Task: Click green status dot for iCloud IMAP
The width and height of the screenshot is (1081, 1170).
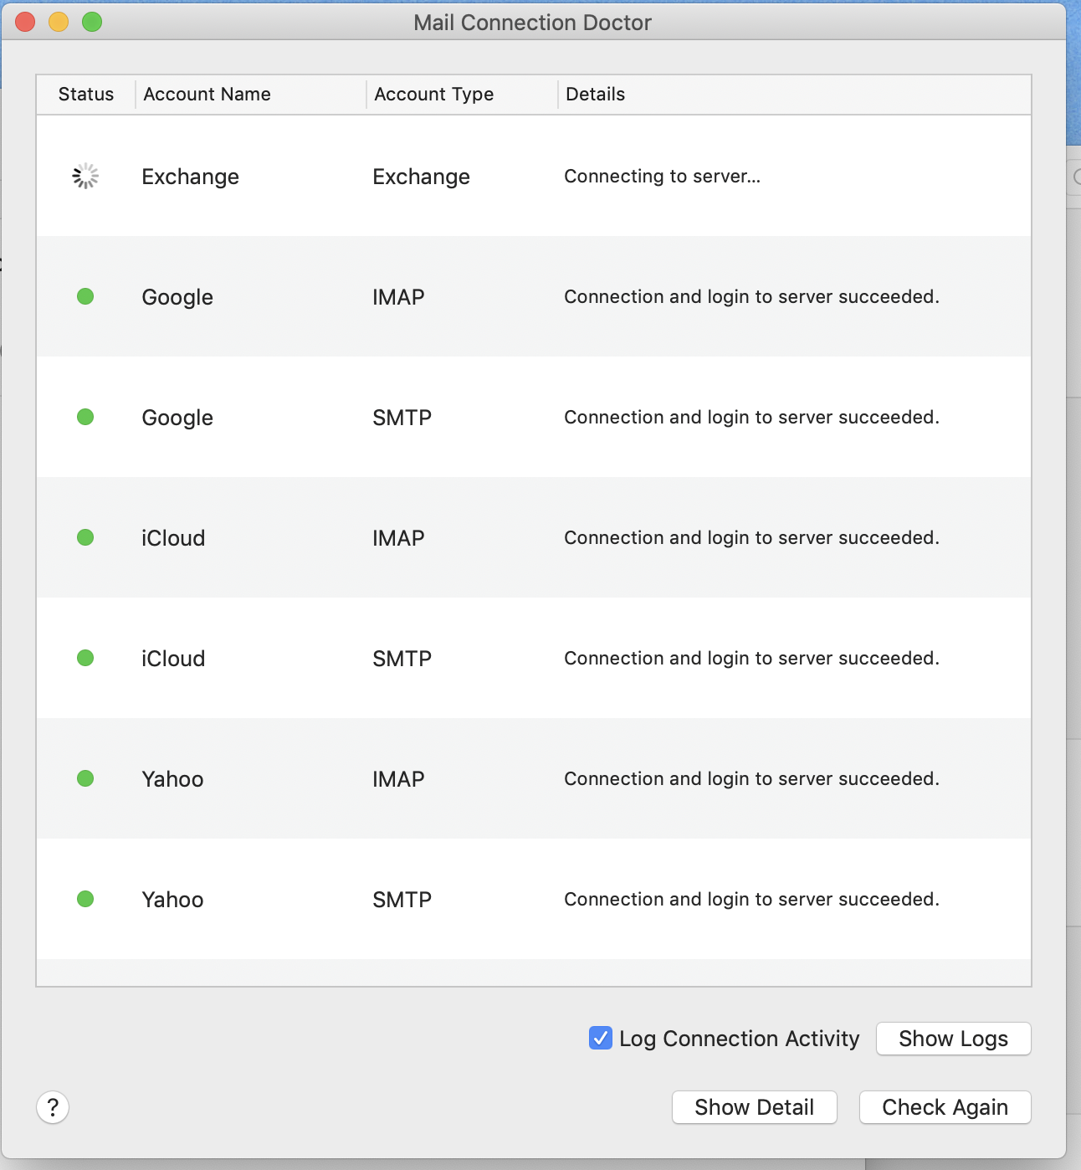Action: pos(85,537)
